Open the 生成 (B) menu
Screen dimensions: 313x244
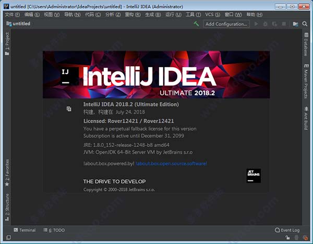(x=153, y=15)
